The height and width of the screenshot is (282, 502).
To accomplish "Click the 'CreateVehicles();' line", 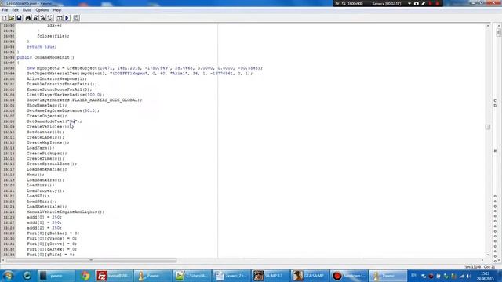I will (48, 127).
